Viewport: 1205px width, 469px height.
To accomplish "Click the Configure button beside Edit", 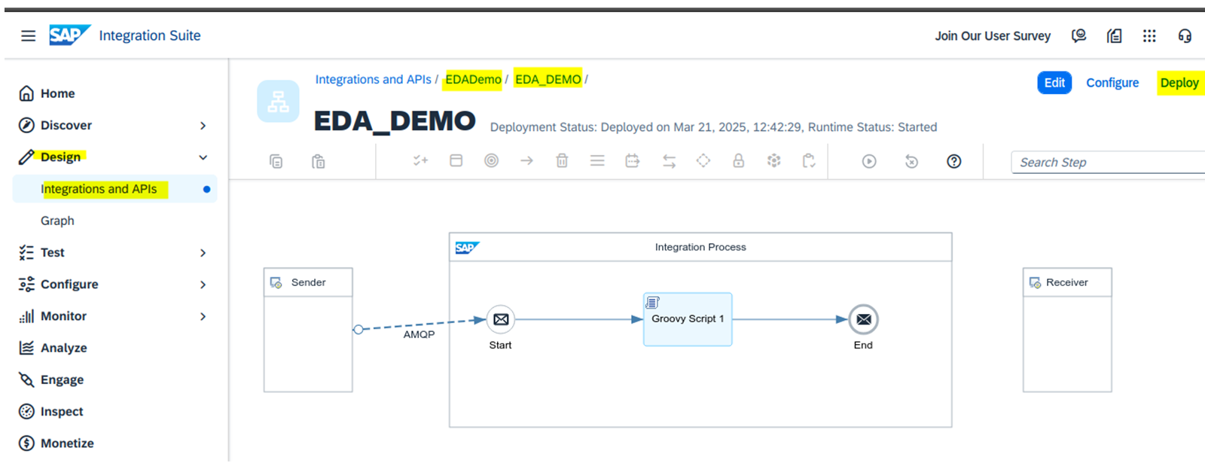I will tap(1112, 83).
